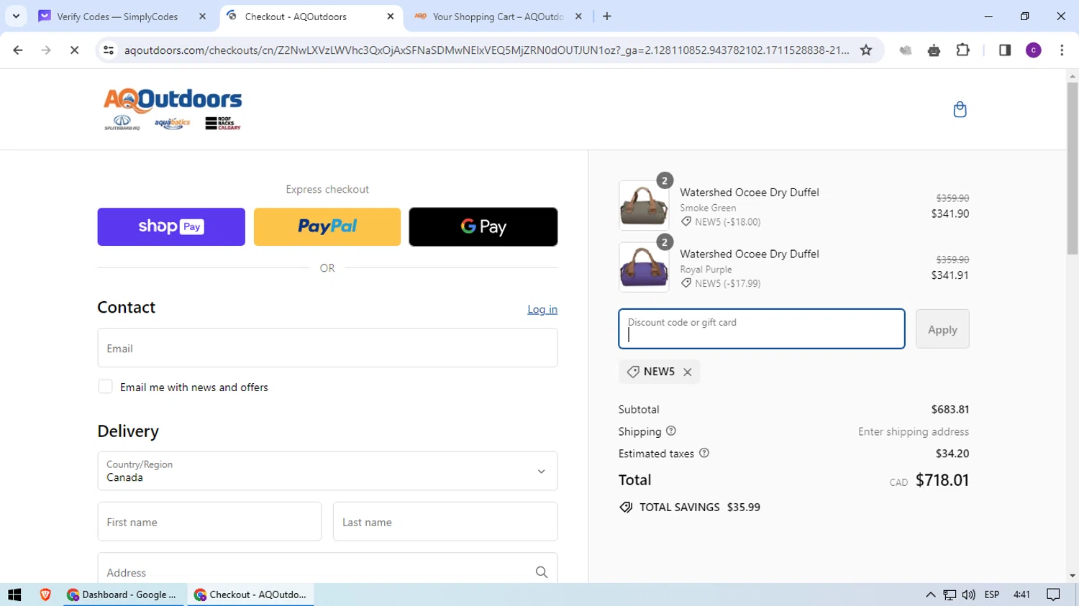The image size is (1079, 606).
Task: Open the tab search dropdown arrow
Action: pos(16,16)
